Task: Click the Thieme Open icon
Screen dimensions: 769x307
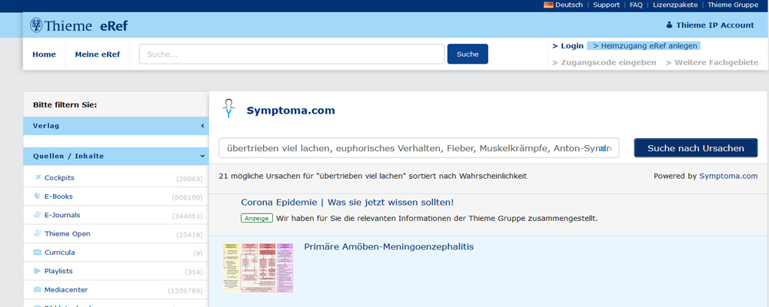Action: point(38,233)
